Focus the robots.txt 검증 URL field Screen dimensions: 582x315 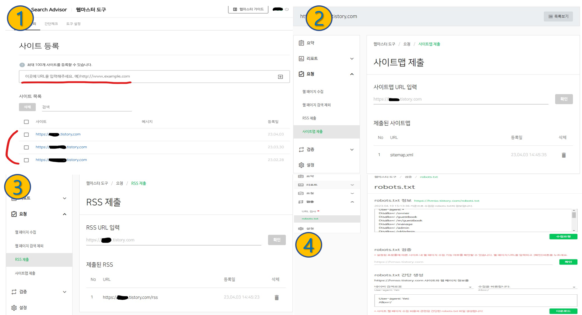coord(463,262)
